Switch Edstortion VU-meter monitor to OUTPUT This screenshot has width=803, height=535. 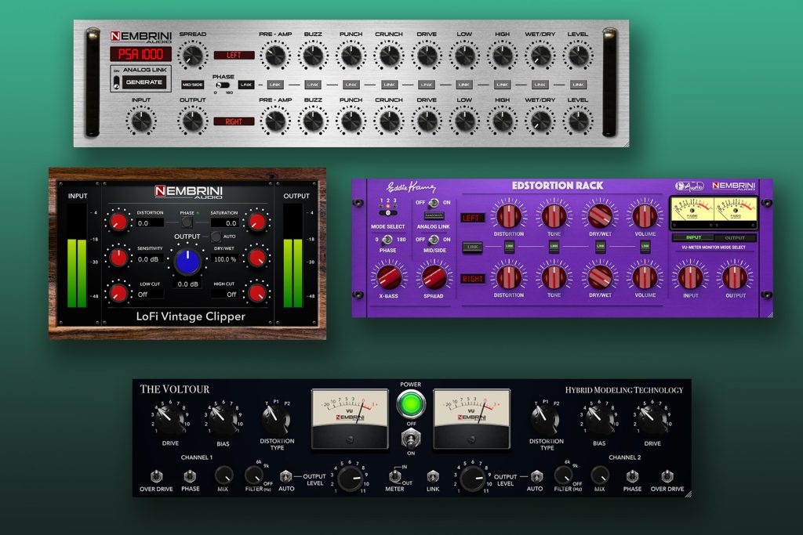(x=735, y=237)
